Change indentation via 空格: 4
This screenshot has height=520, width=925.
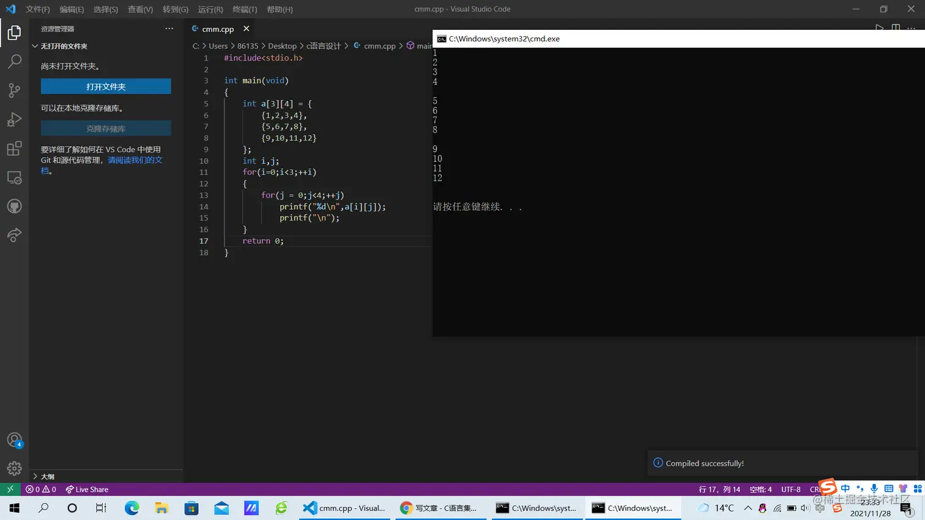760,489
